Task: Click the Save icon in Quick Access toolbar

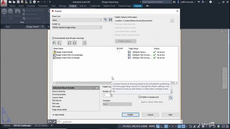Action: click(x=18, y=2)
